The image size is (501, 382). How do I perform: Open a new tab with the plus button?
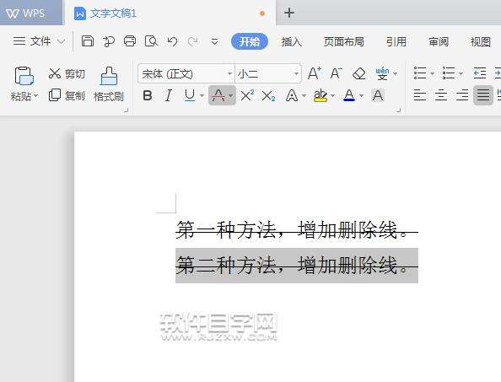288,13
